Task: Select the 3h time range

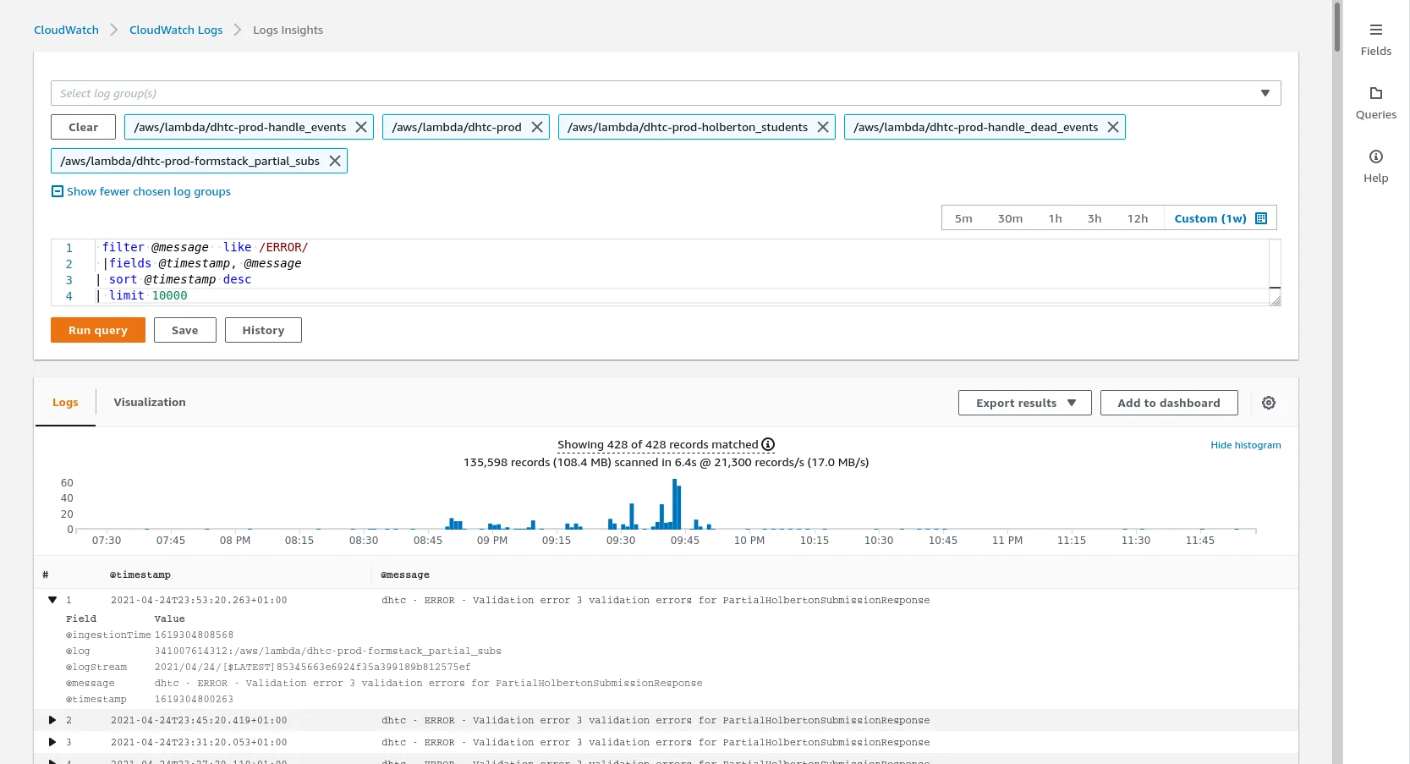Action: click(1095, 218)
